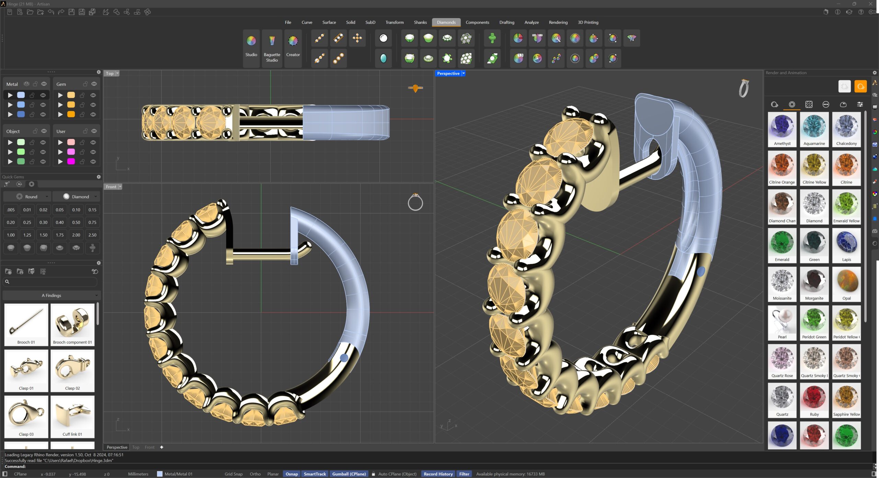Image resolution: width=879 pixels, height=478 pixels.
Task: Expand the first Object layer row arrow
Action: click(10, 142)
